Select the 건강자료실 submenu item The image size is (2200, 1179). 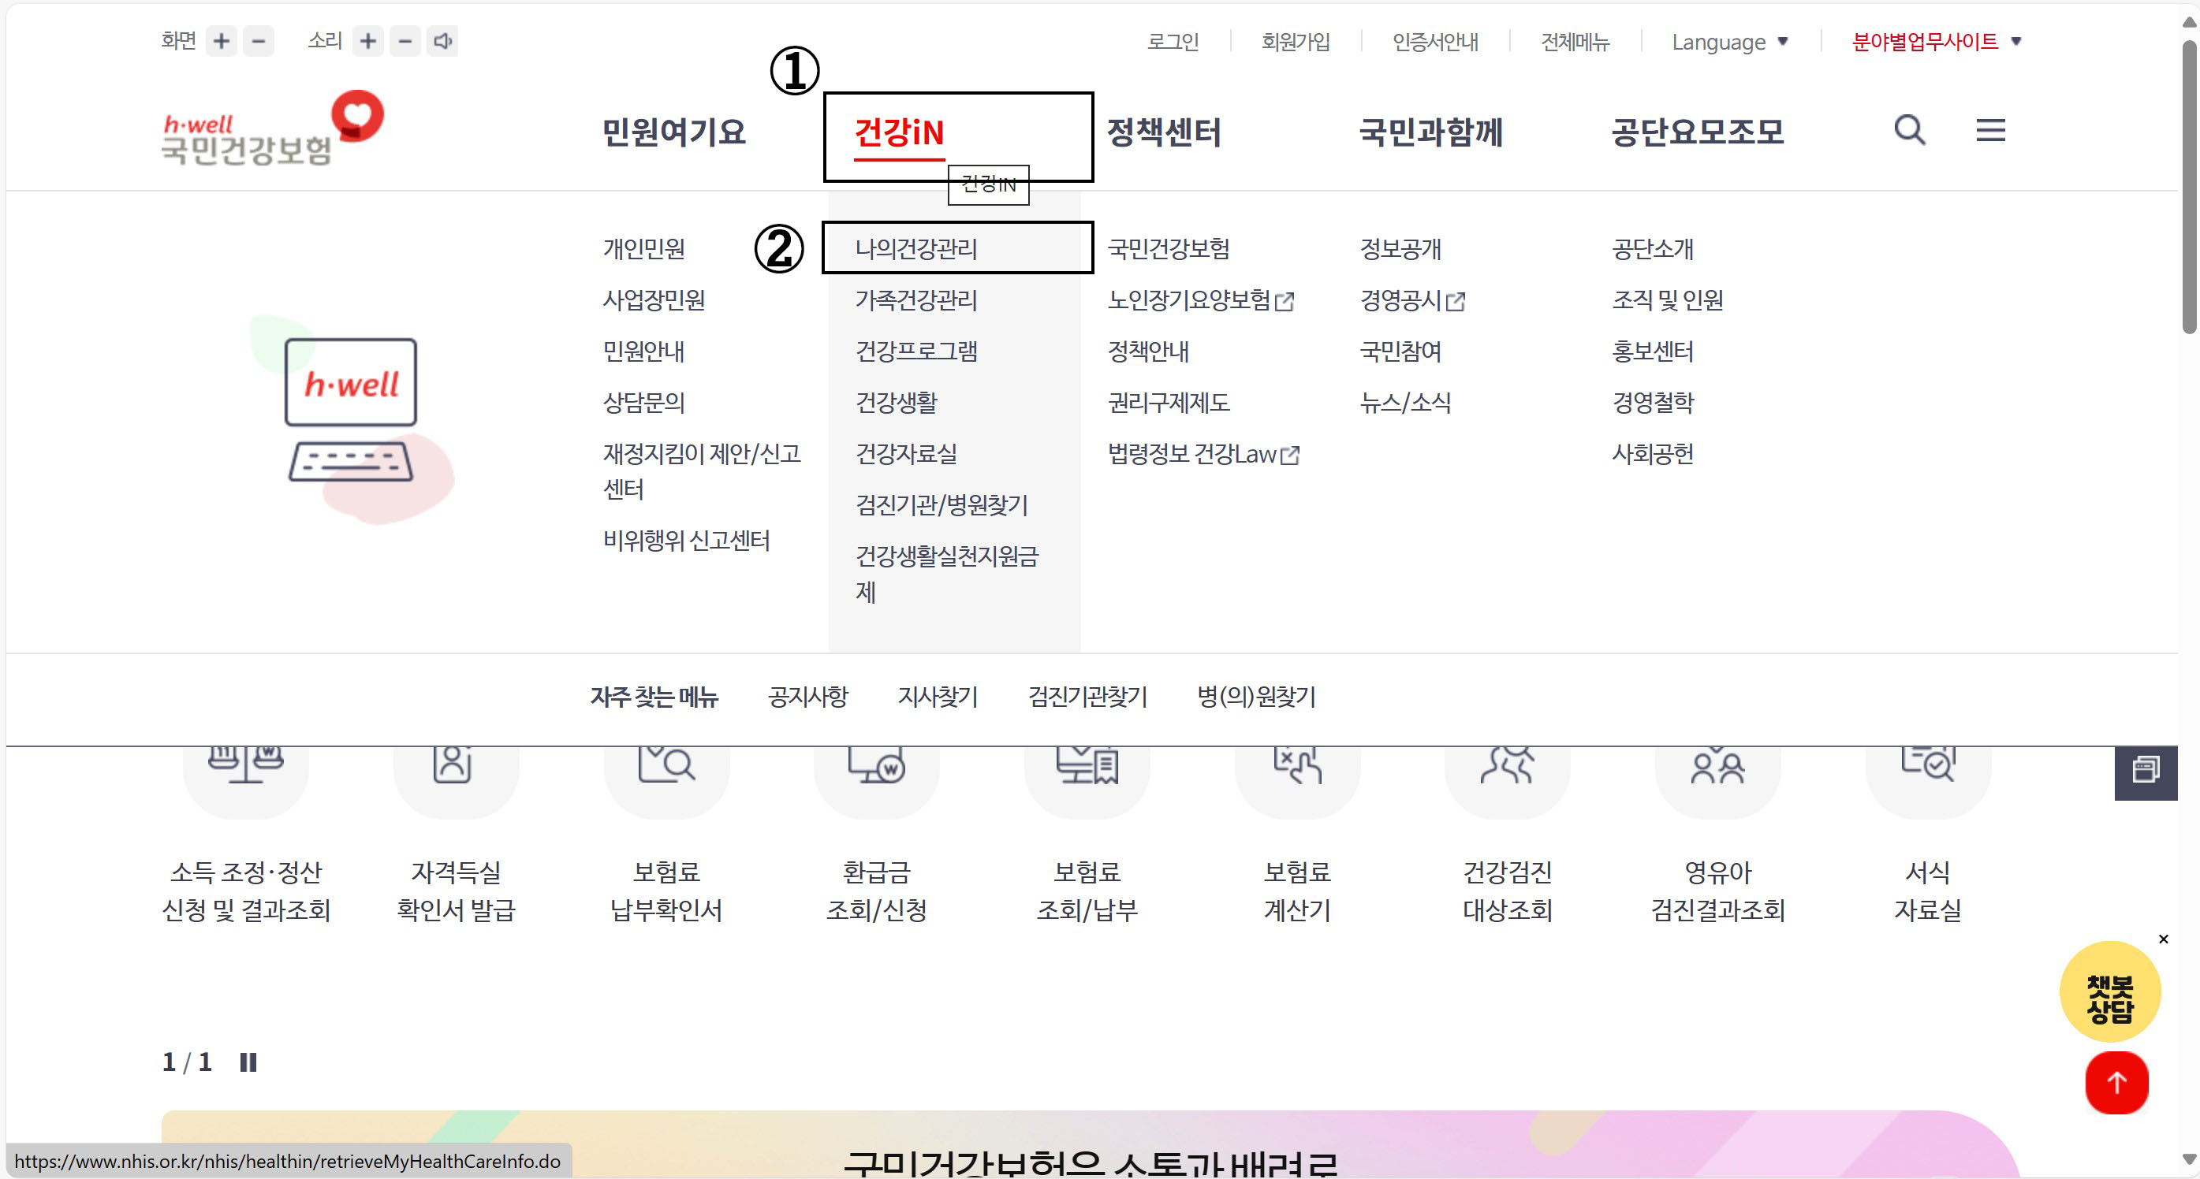906,453
